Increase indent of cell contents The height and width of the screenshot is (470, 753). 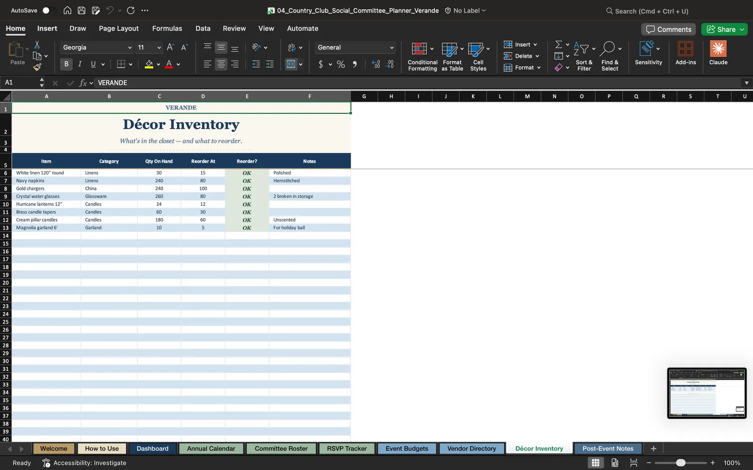(x=270, y=64)
